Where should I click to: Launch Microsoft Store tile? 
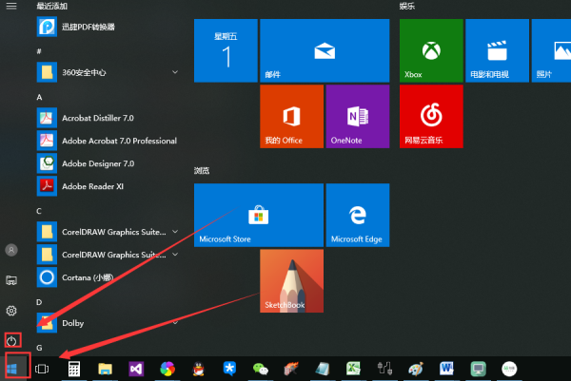(x=226, y=216)
